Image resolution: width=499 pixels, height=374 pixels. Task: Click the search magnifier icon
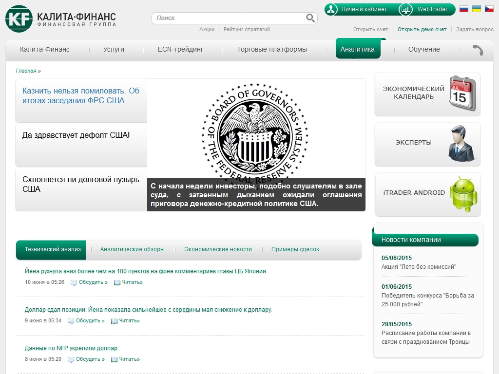[x=310, y=18]
